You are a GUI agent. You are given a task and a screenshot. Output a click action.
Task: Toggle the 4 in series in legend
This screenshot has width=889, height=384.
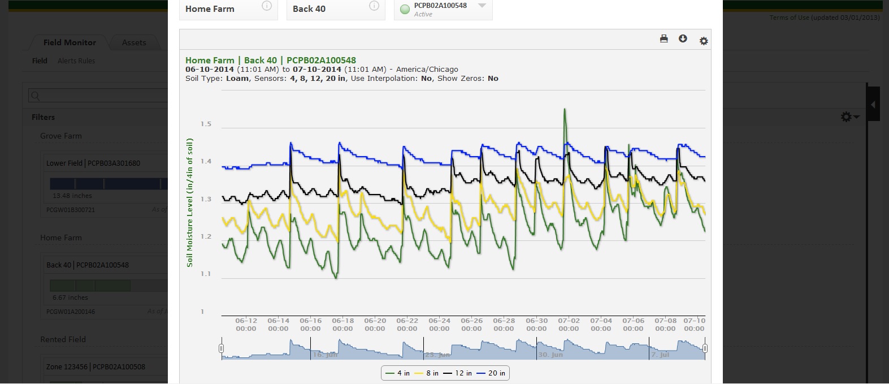(398, 373)
